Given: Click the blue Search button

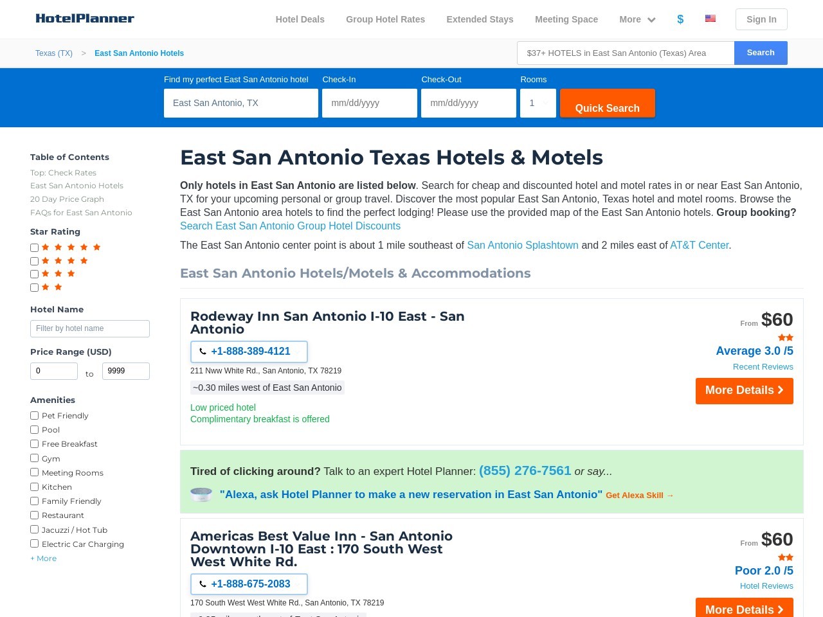Looking at the screenshot, I should click(x=761, y=53).
